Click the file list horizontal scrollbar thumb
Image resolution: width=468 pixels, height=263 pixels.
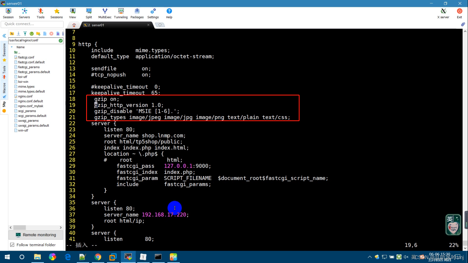click(20, 228)
